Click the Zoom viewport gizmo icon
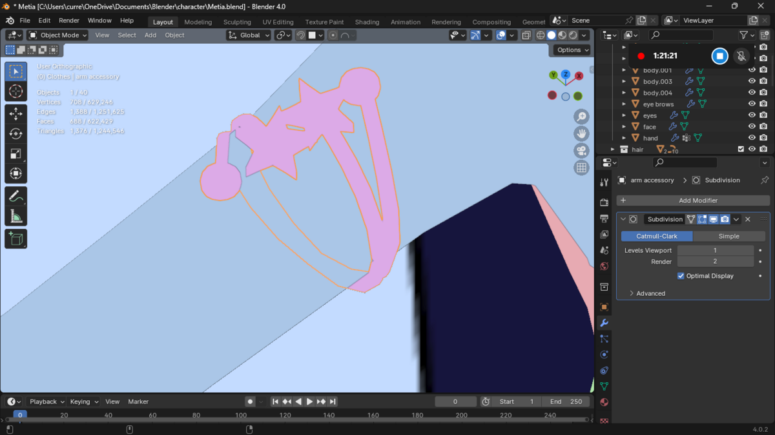This screenshot has height=435, width=775. tap(581, 117)
